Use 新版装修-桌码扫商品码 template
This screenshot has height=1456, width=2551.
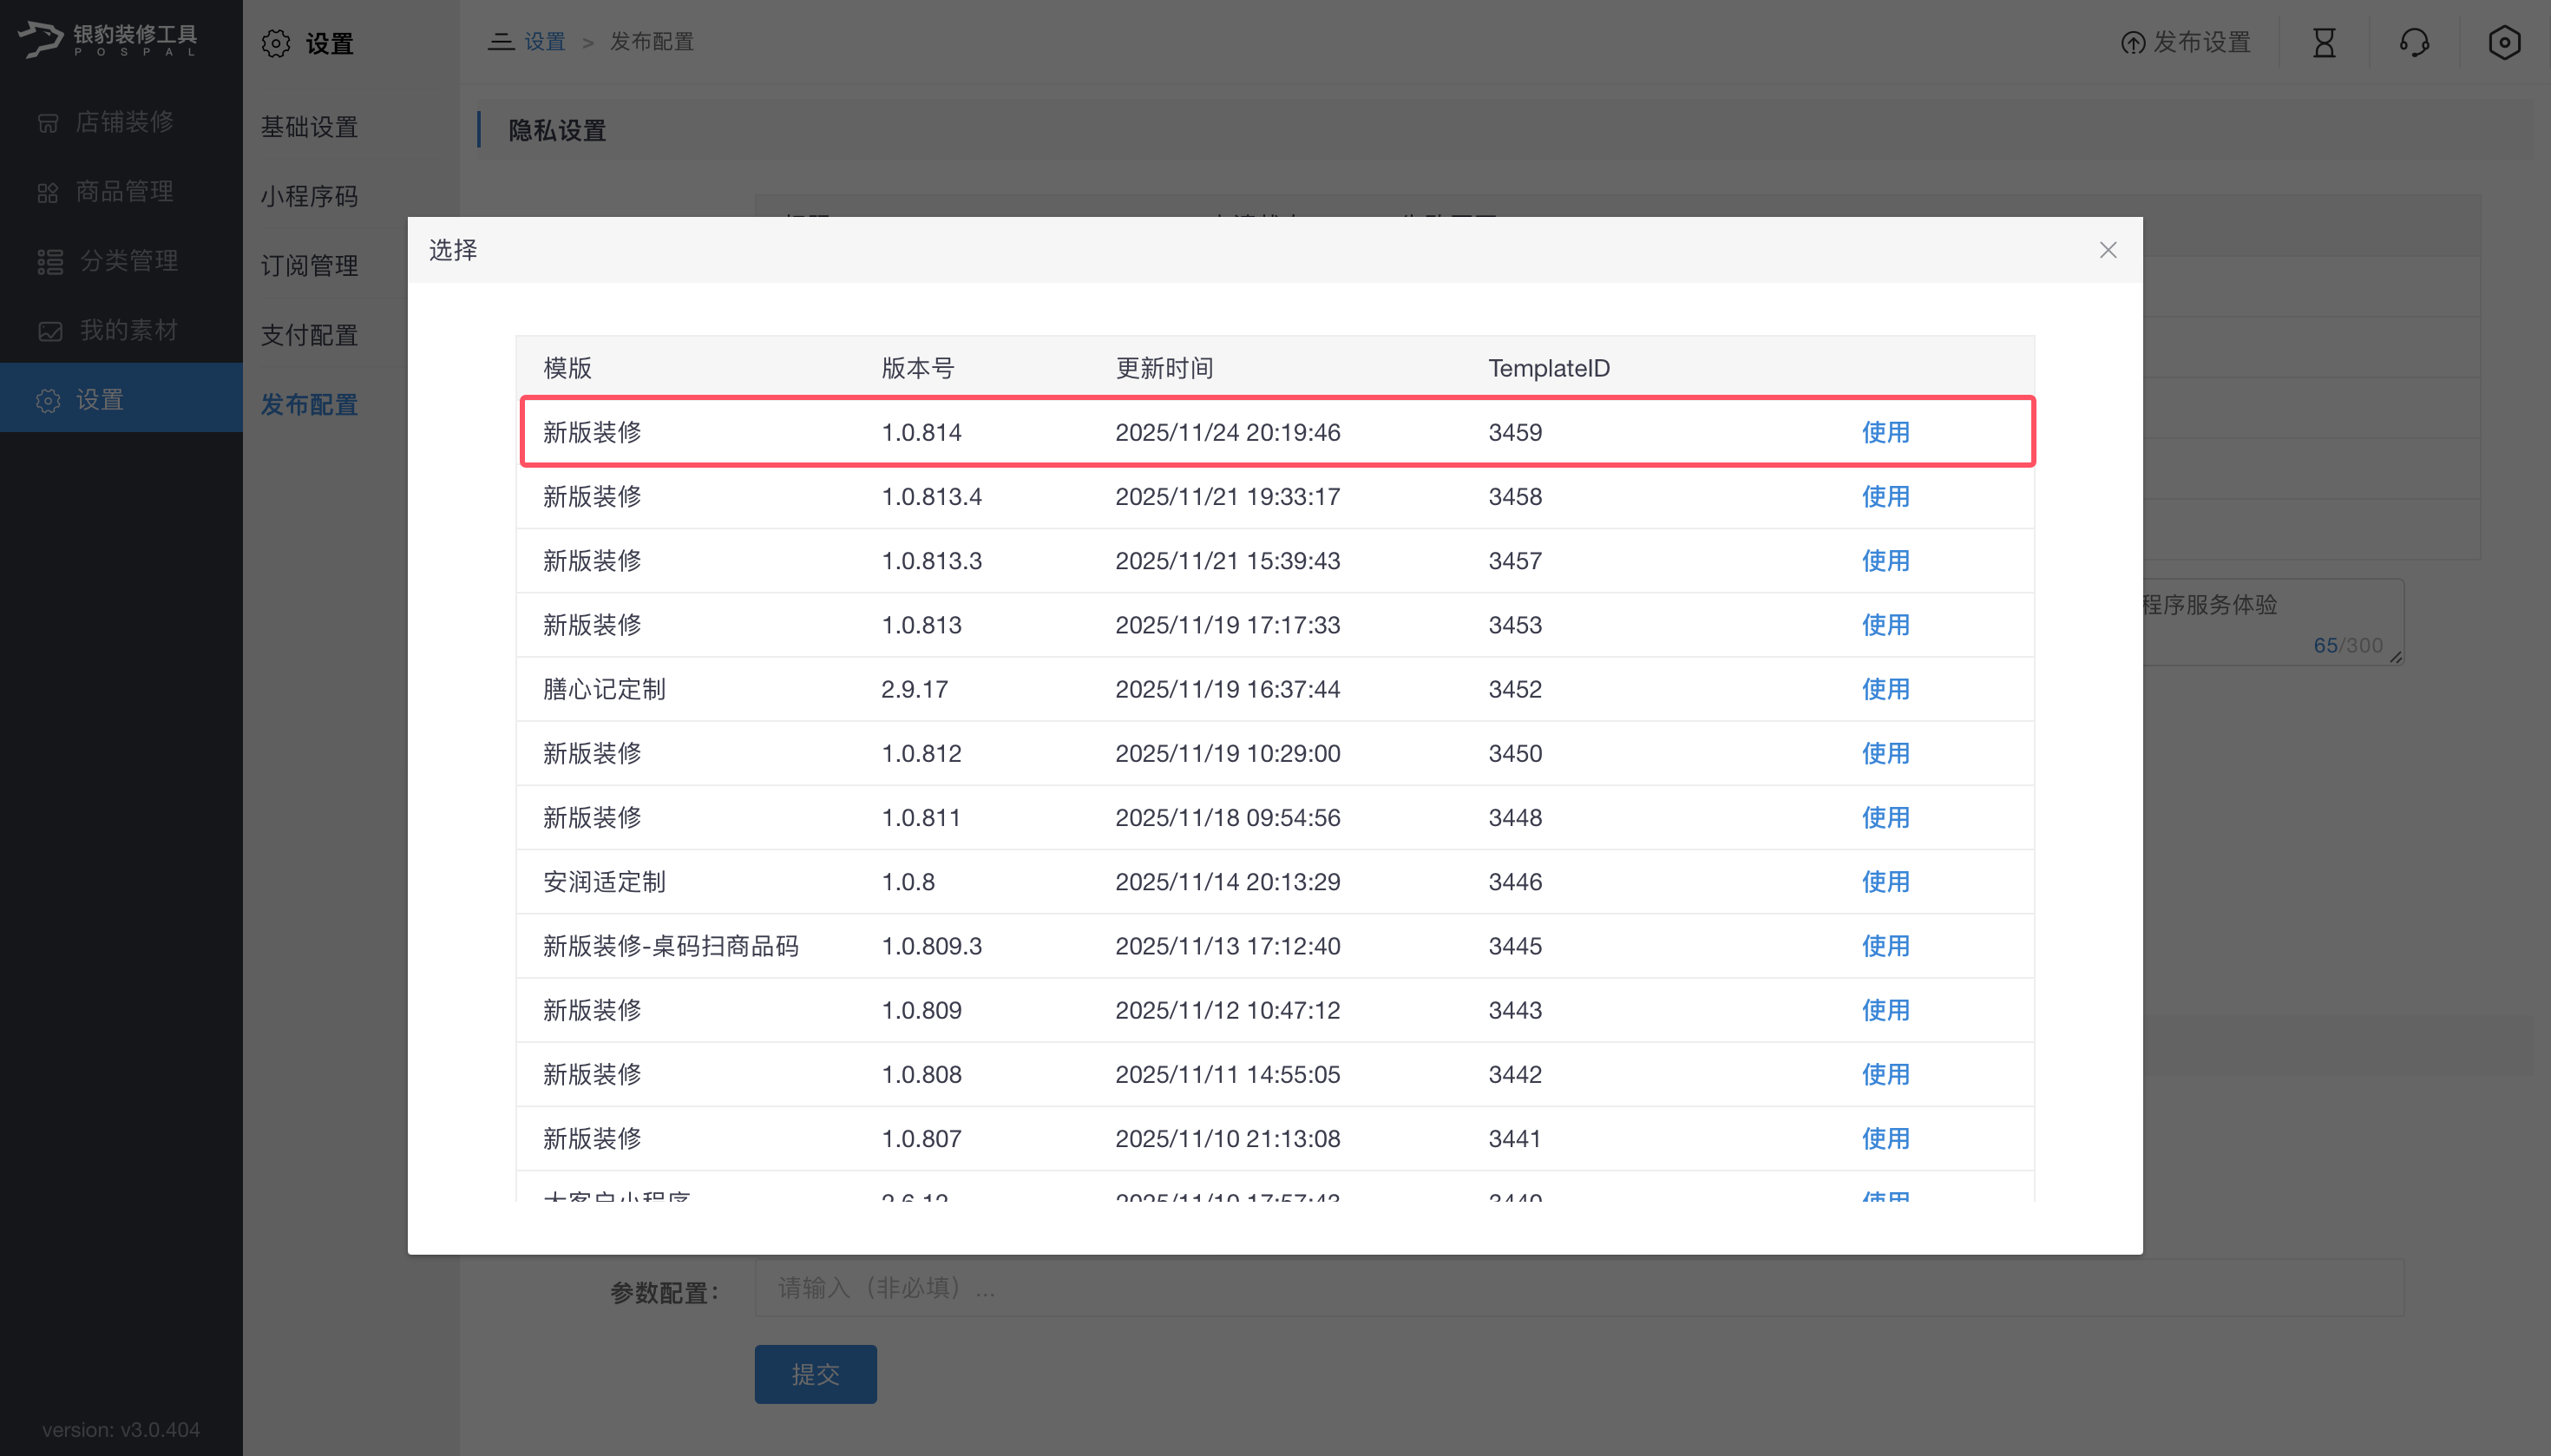[1885, 946]
